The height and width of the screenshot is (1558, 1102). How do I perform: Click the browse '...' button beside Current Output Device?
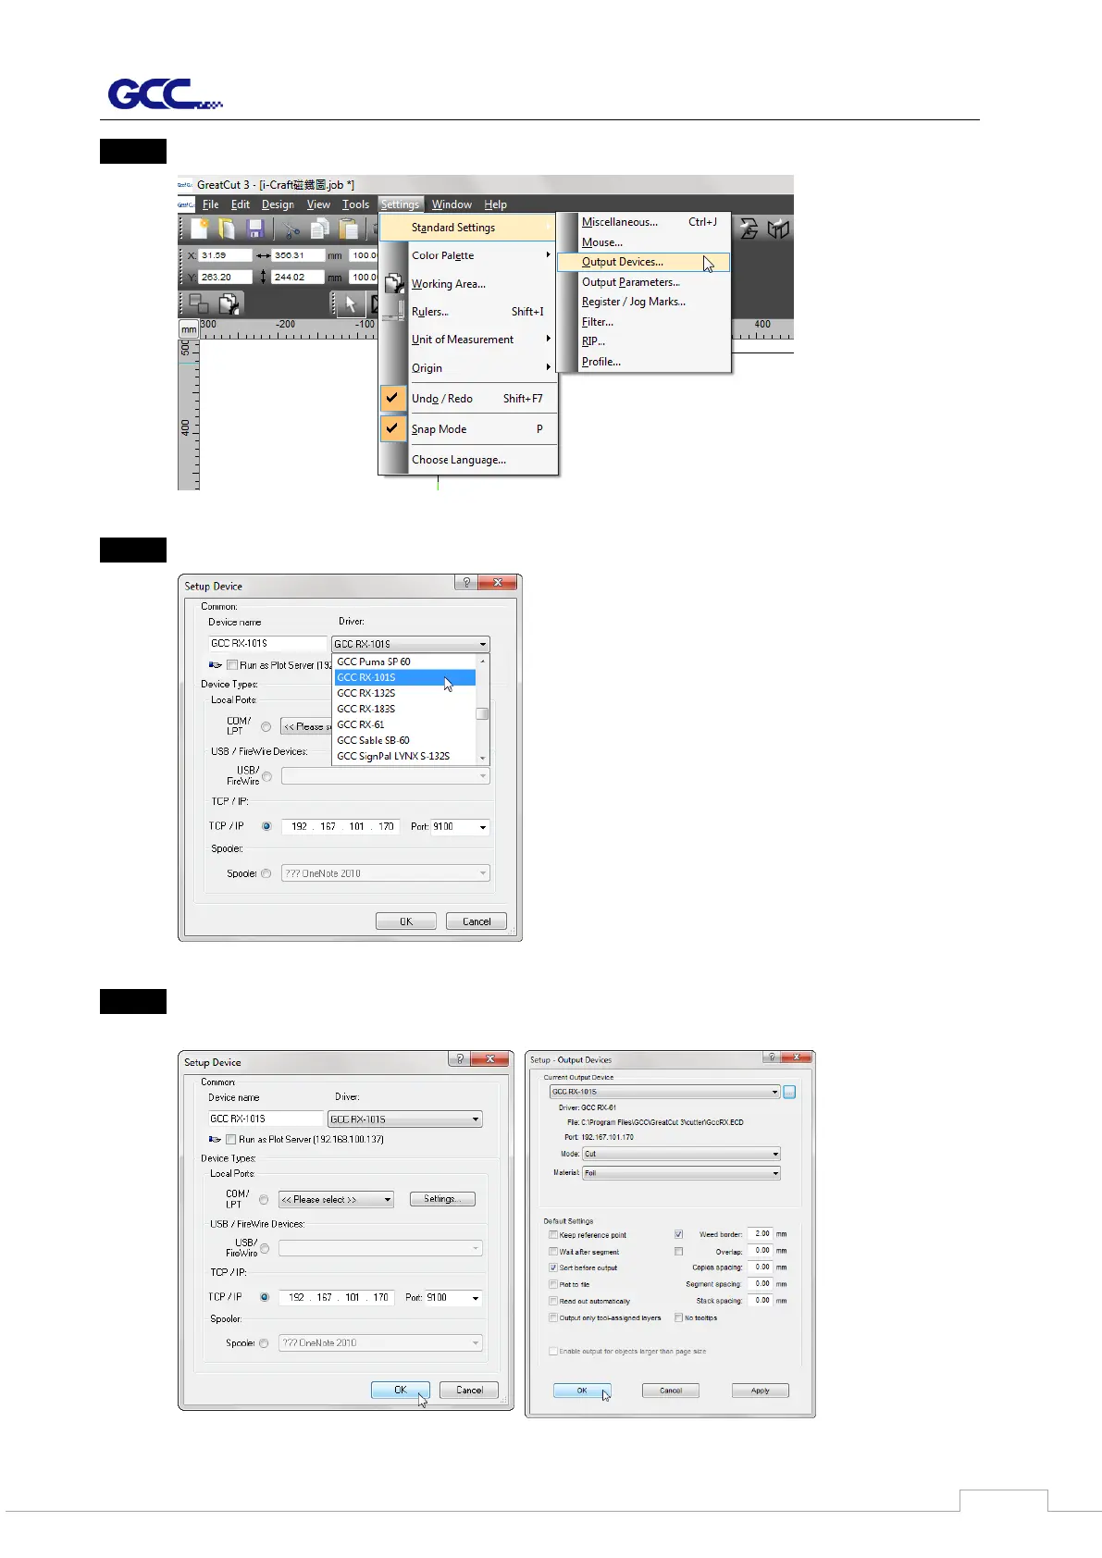[x=789, y=1092]
